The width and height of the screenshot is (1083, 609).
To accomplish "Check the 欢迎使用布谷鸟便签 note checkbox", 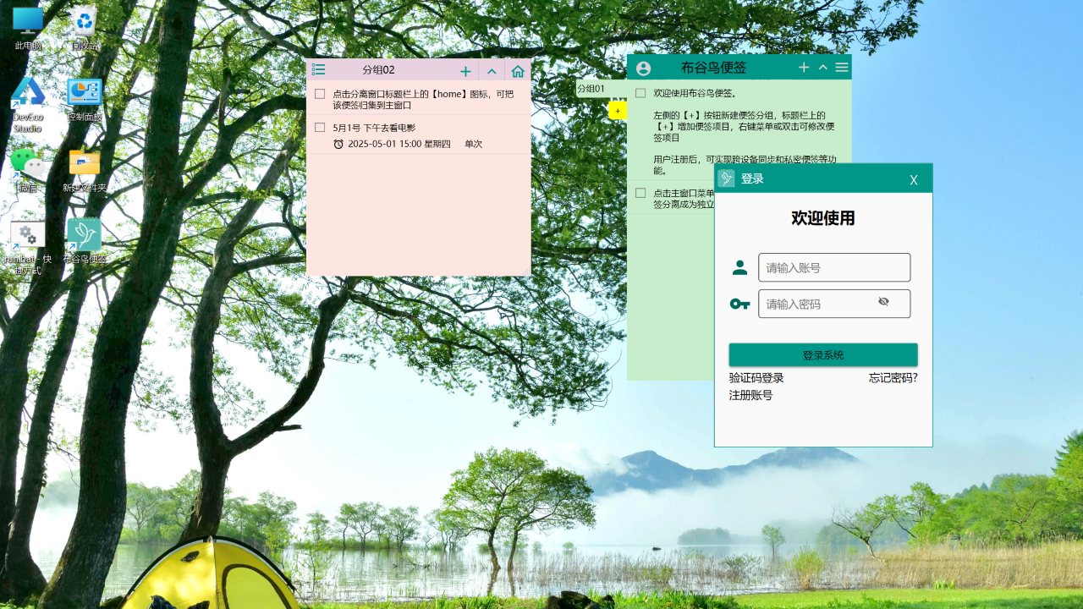I will (x=640, y=91).
